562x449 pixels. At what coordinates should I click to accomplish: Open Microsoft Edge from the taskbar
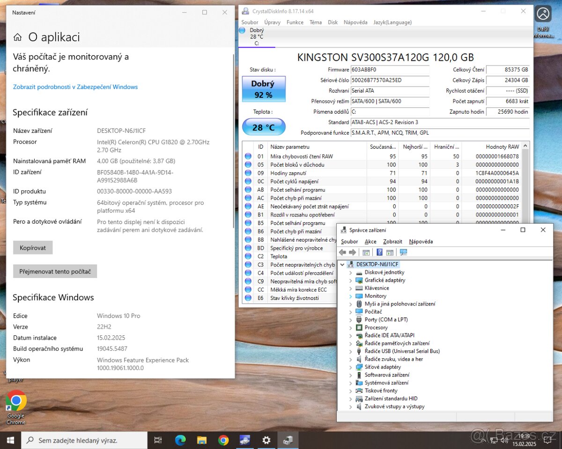[x=180, y=440]
